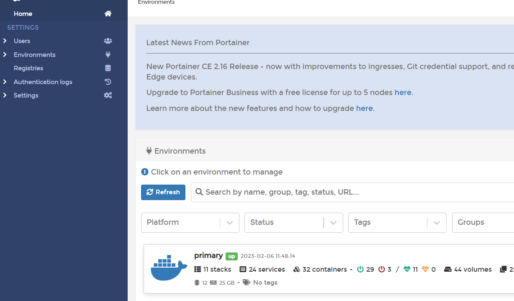The width and height of the screenshot is (514, 301).
Task: Click the Registries database icon
Action: tap(108, 68)
